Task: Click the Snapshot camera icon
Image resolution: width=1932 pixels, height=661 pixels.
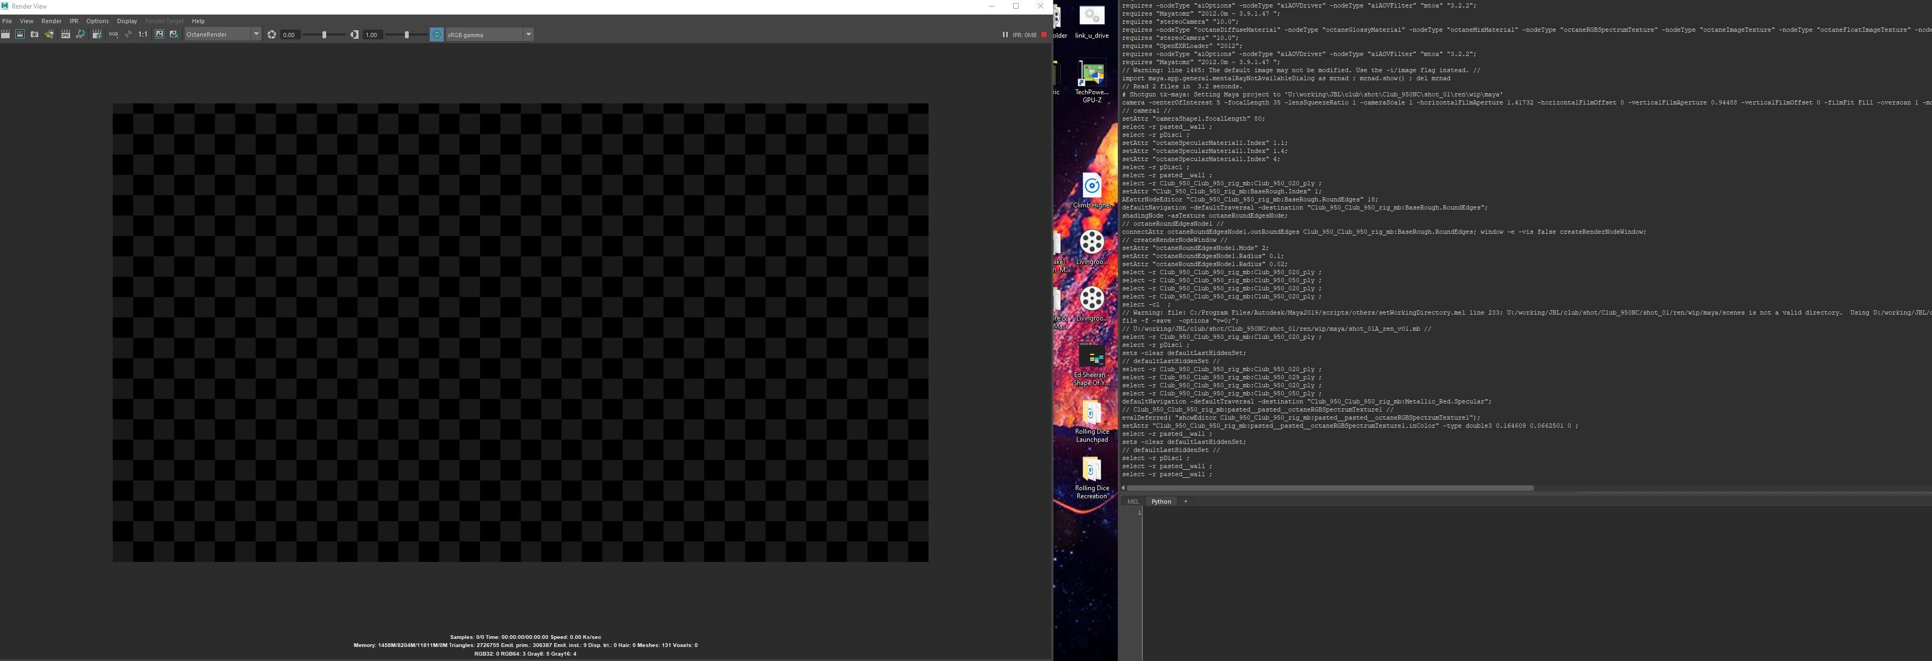Action: 35,34
